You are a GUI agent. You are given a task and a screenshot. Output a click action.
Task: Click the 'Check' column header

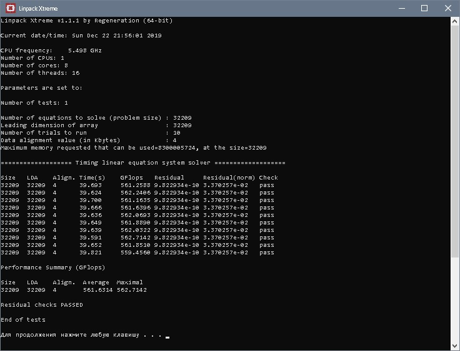[268, 178]
